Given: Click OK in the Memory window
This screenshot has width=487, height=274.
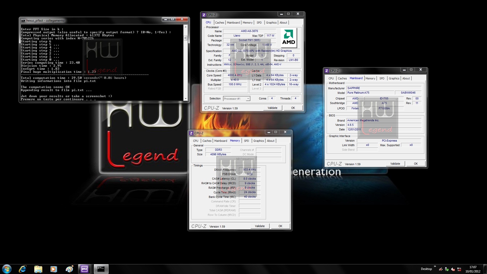Looking at the screenshot, I should (x=280, y=226).
